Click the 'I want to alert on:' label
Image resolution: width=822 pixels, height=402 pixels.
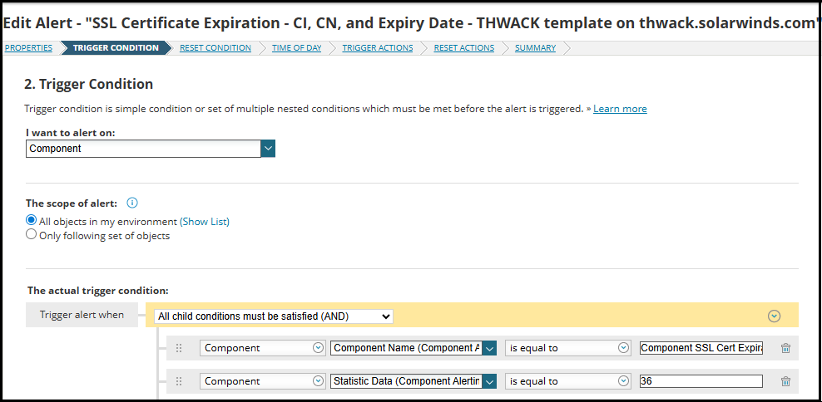[70, 133]
